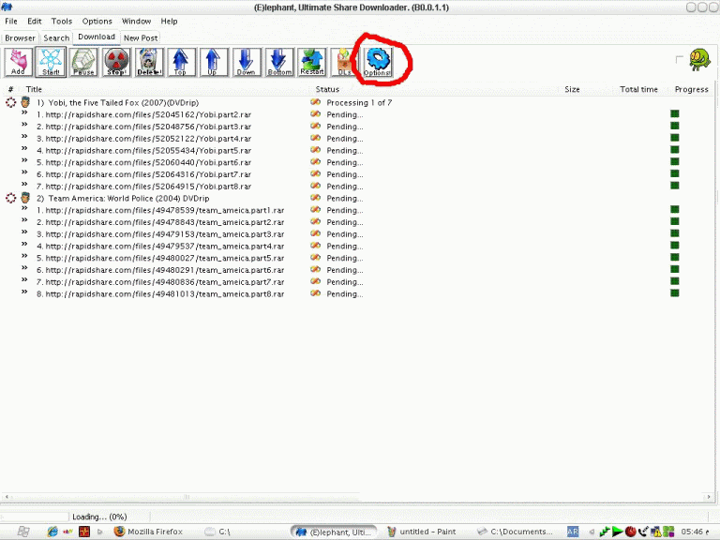Click the progress block for Yobi.part2.rar
The height and width of the screenshot is (540, 720).
pyautogui.click(x=674, y=114)
